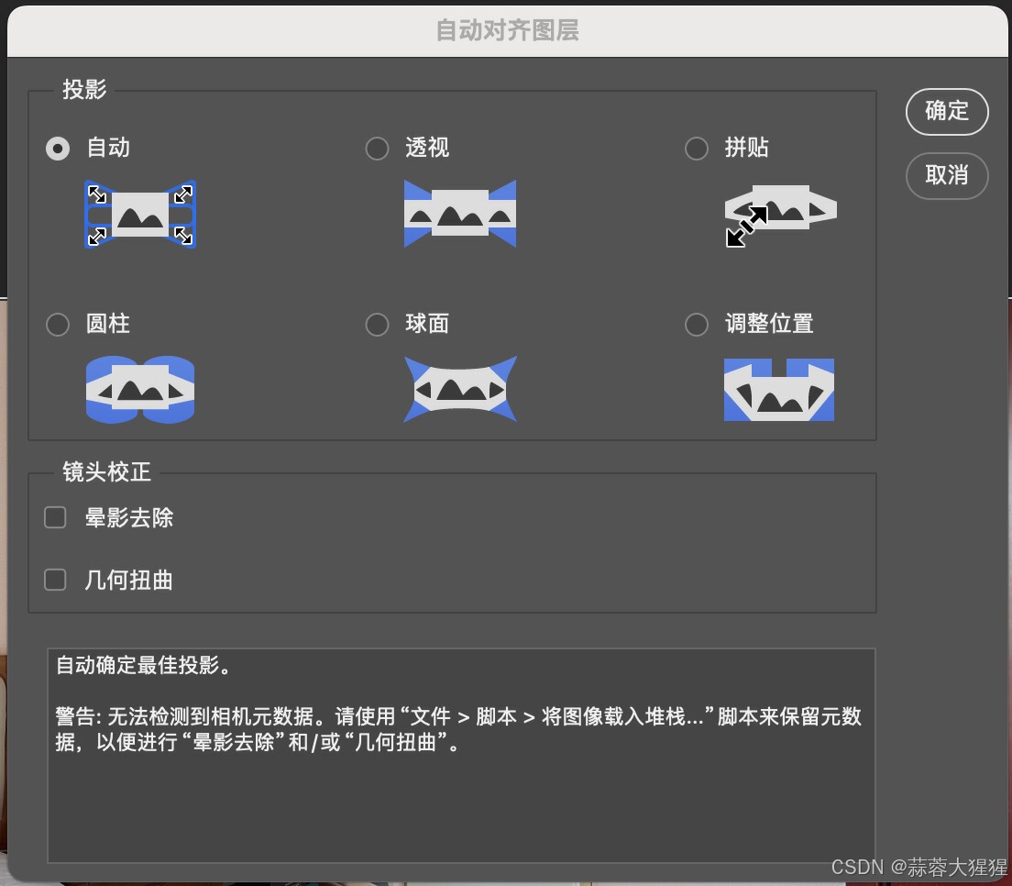Screen dimensions: 1012x886
Task: Click the 球面 label text
Action: [x=427, y=324]
